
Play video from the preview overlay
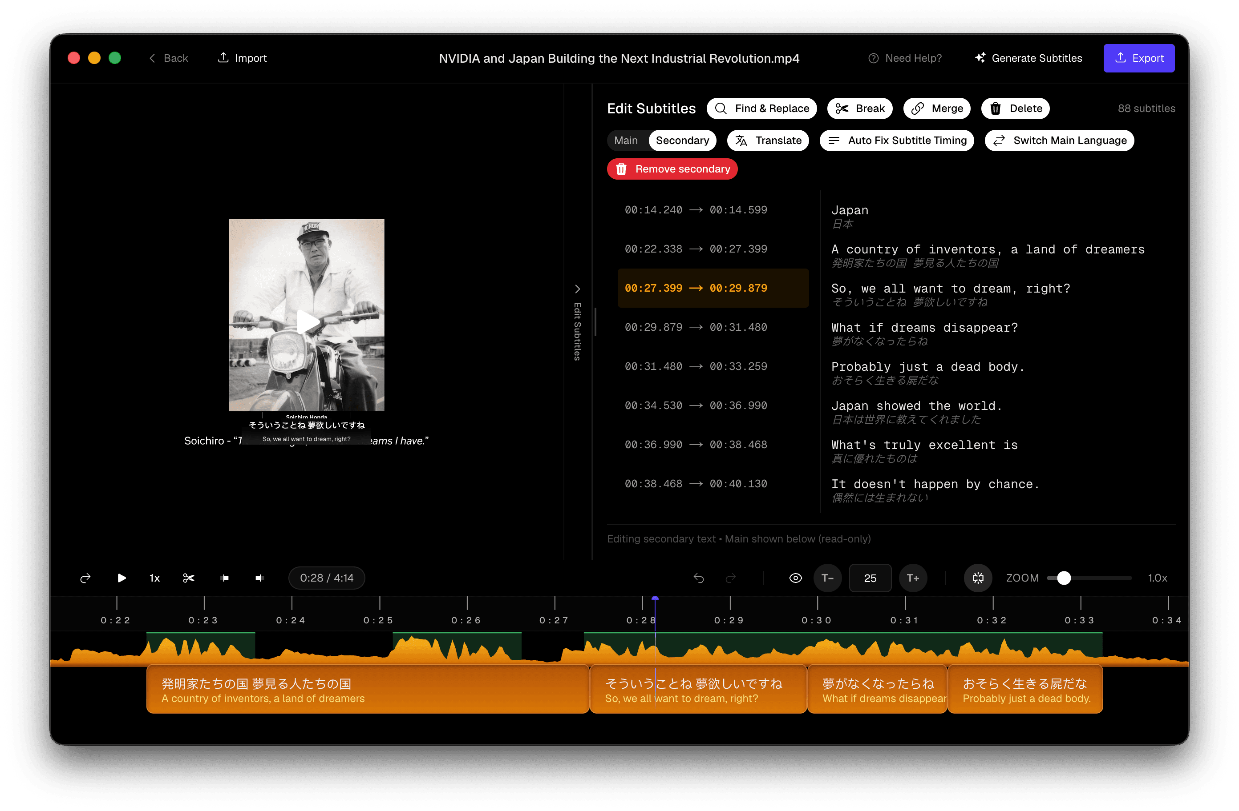coord(307,321)
